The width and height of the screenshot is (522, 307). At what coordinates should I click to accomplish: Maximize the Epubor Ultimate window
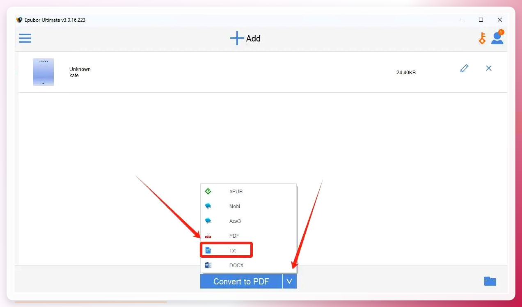[481, 20]
